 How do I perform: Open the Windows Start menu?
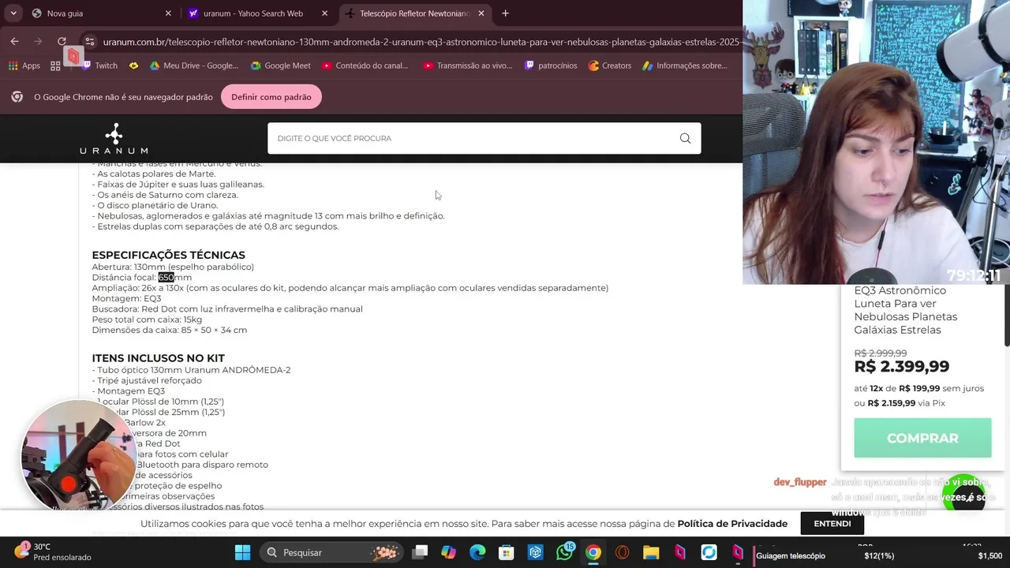pos(242,552)
